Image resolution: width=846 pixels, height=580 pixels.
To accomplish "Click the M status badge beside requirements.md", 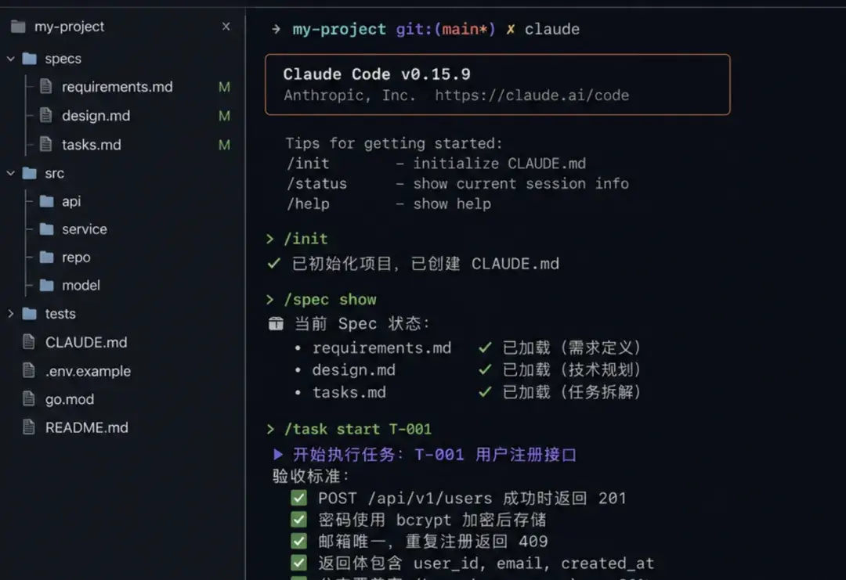I will pos(225,87).
